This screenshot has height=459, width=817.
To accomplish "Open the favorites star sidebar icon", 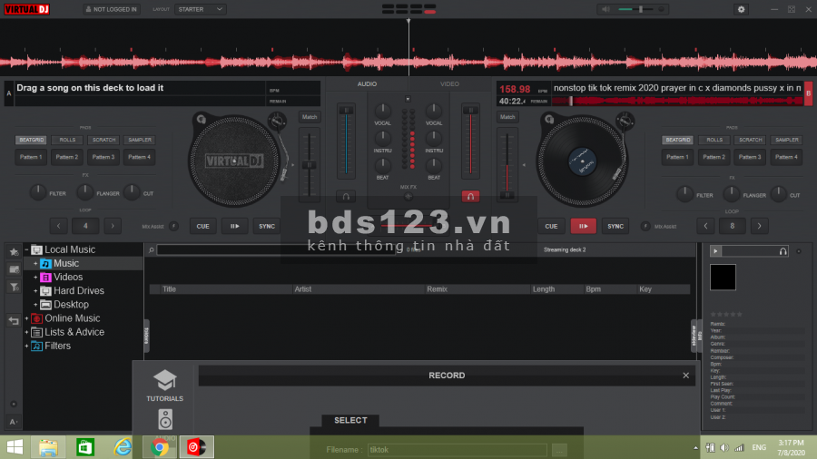I will click(x=14, y=252).
